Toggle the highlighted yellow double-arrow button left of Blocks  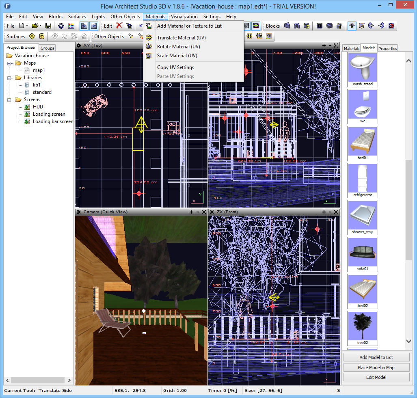256,26
